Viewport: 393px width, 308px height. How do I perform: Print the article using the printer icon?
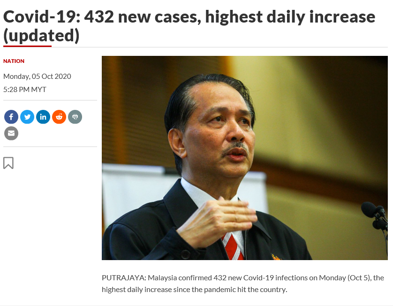point(75,117)
